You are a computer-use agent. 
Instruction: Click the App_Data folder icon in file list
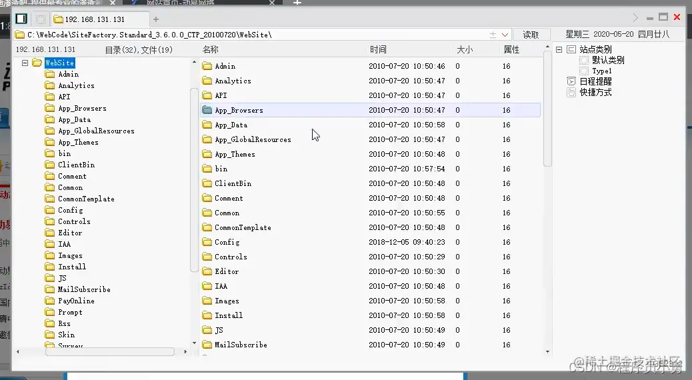point(207,125)
